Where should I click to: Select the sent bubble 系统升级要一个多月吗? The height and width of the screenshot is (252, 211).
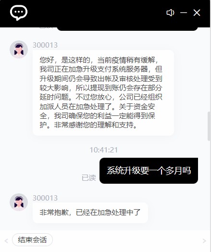pos(149,171)
